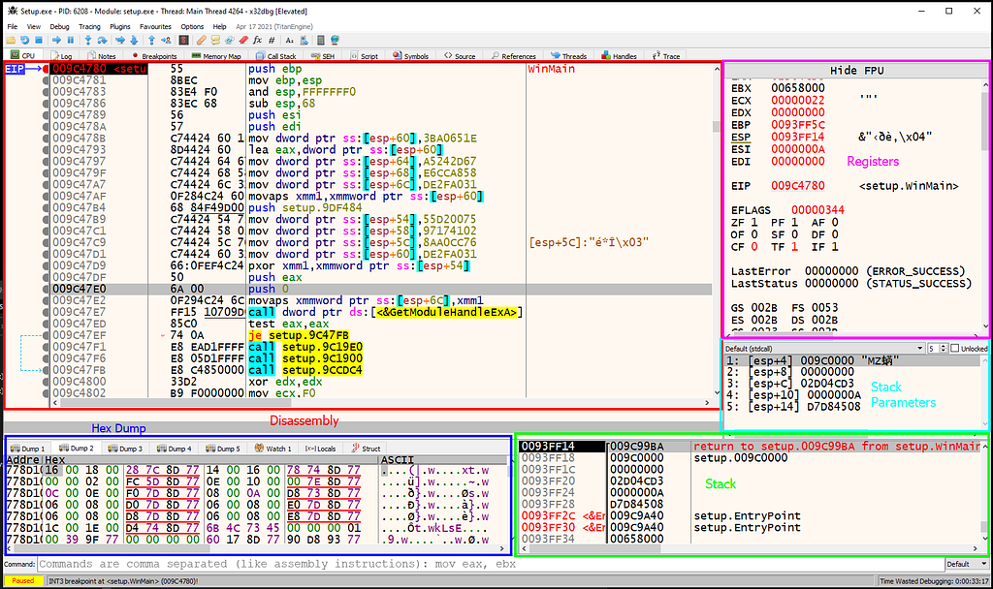This screenshot has width=993, height=589.
Task: Open the Scylla plugin icon
Action: tap(183, 40)
